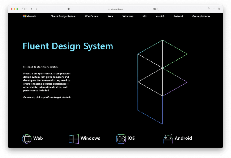Open the Android link in top navigation

tap(178, 16)
